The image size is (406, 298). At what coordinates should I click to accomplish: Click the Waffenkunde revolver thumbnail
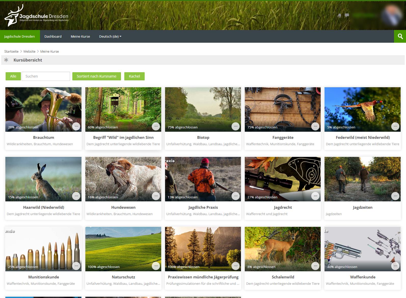[x=362, y=249]
